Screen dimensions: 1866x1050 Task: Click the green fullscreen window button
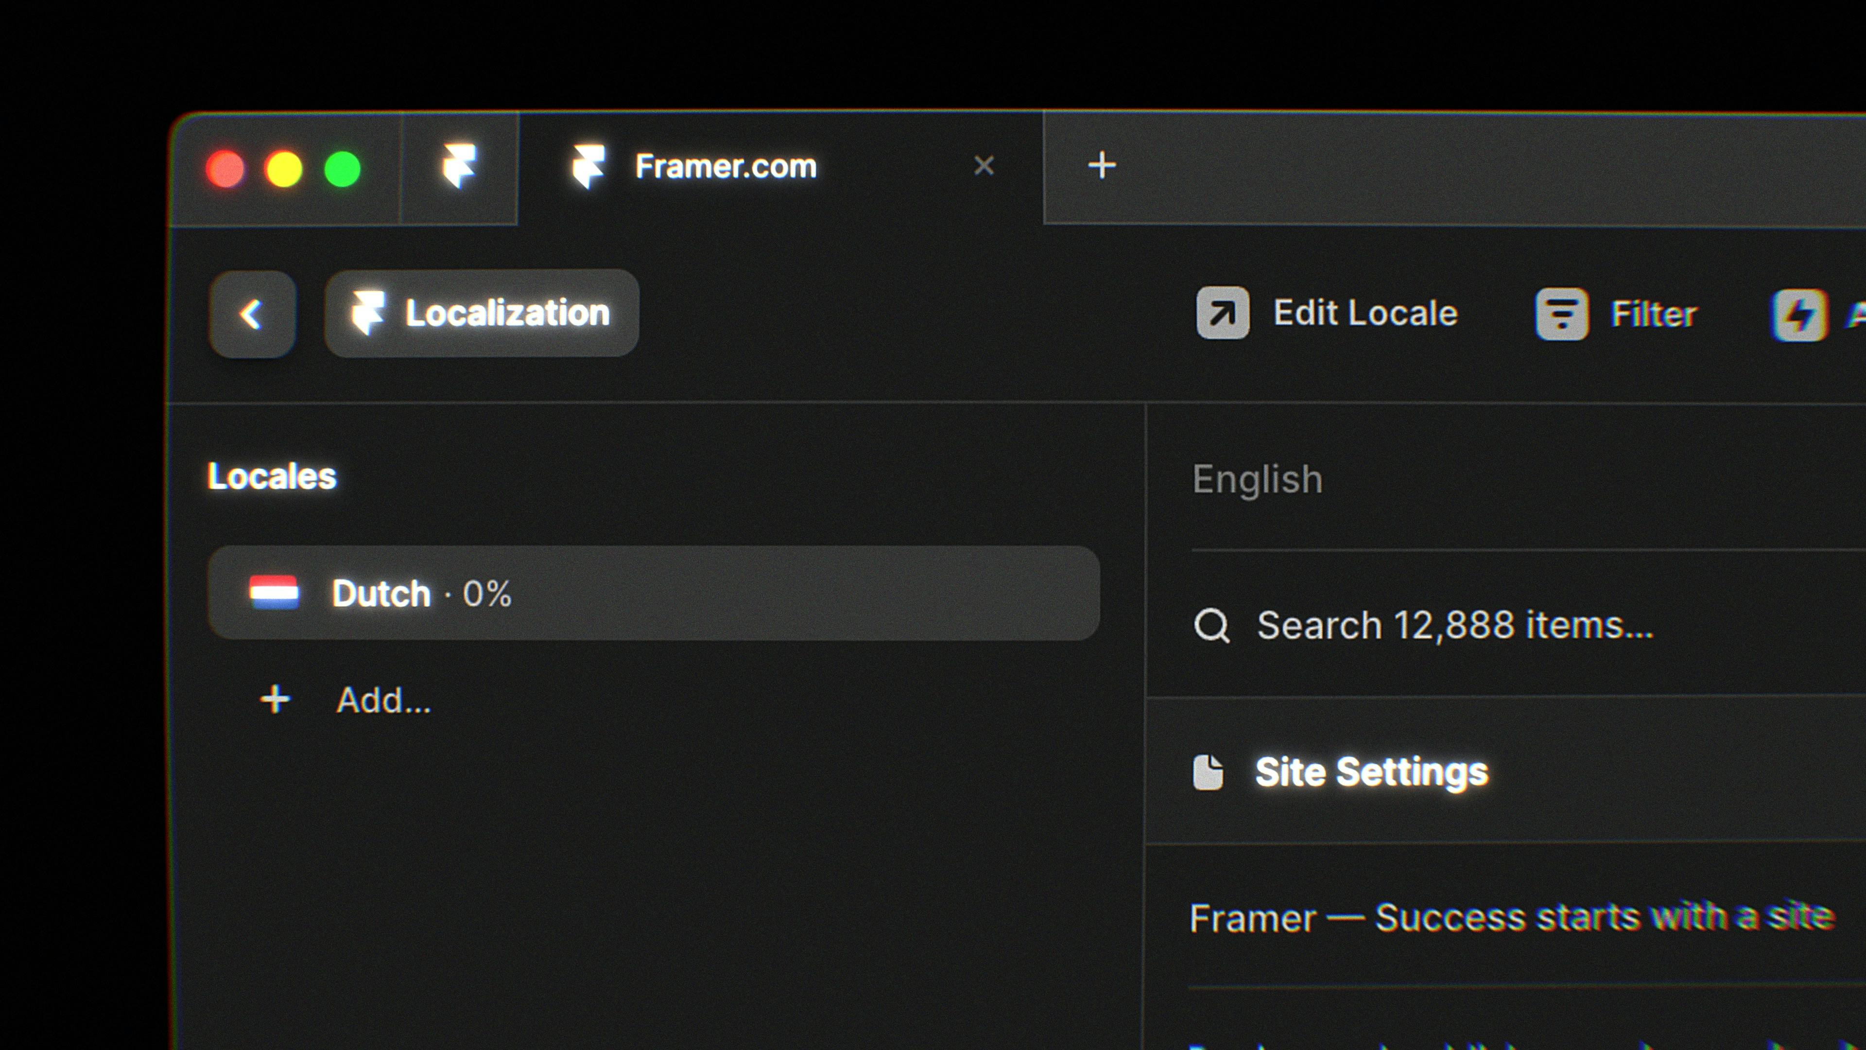point(343,170)
